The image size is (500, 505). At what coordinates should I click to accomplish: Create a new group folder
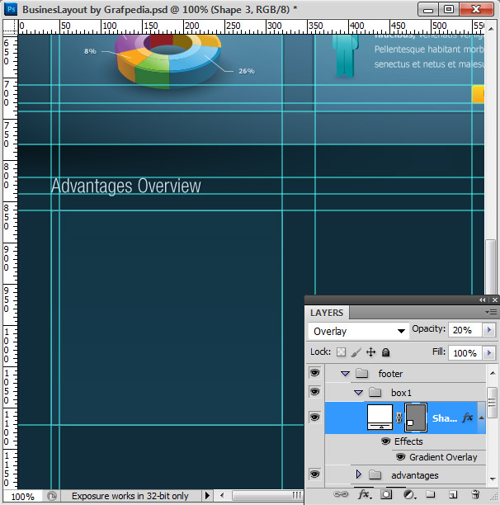point(431,494)
